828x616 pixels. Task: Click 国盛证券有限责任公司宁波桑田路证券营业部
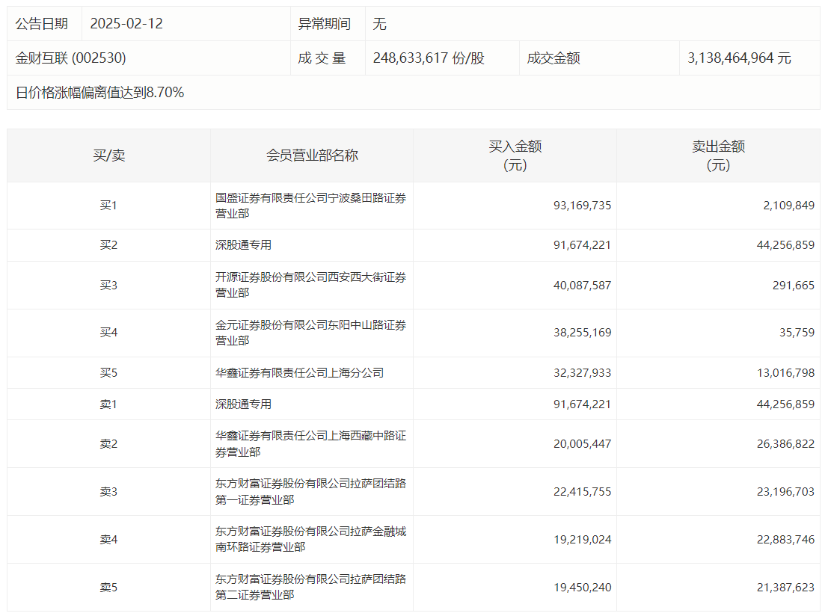(310, 206)
